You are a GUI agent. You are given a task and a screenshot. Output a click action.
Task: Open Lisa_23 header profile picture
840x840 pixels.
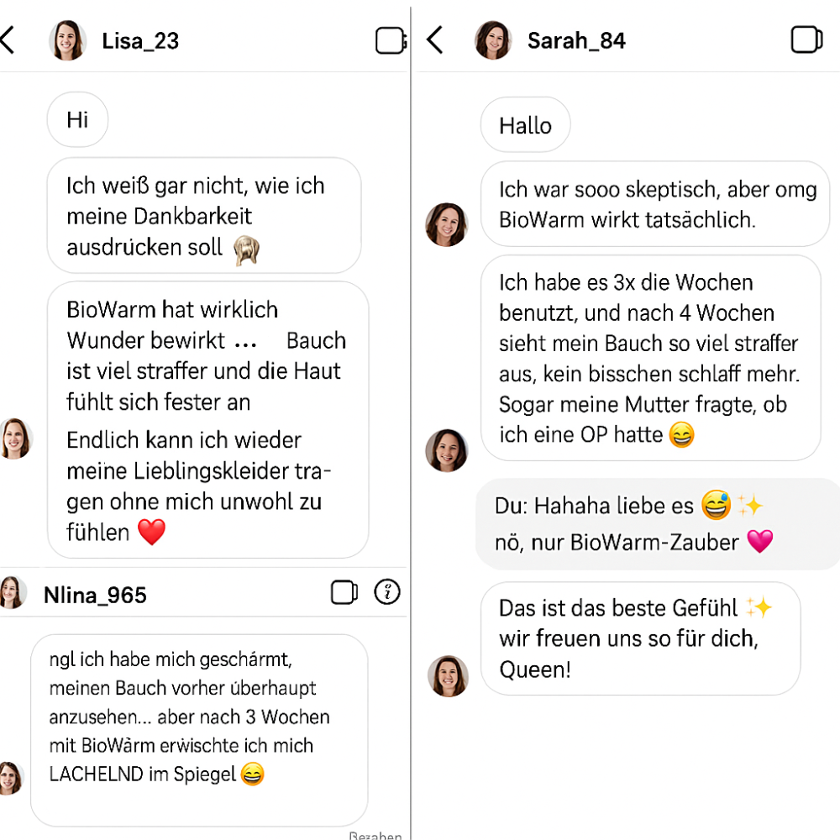(x=67, y=40)
